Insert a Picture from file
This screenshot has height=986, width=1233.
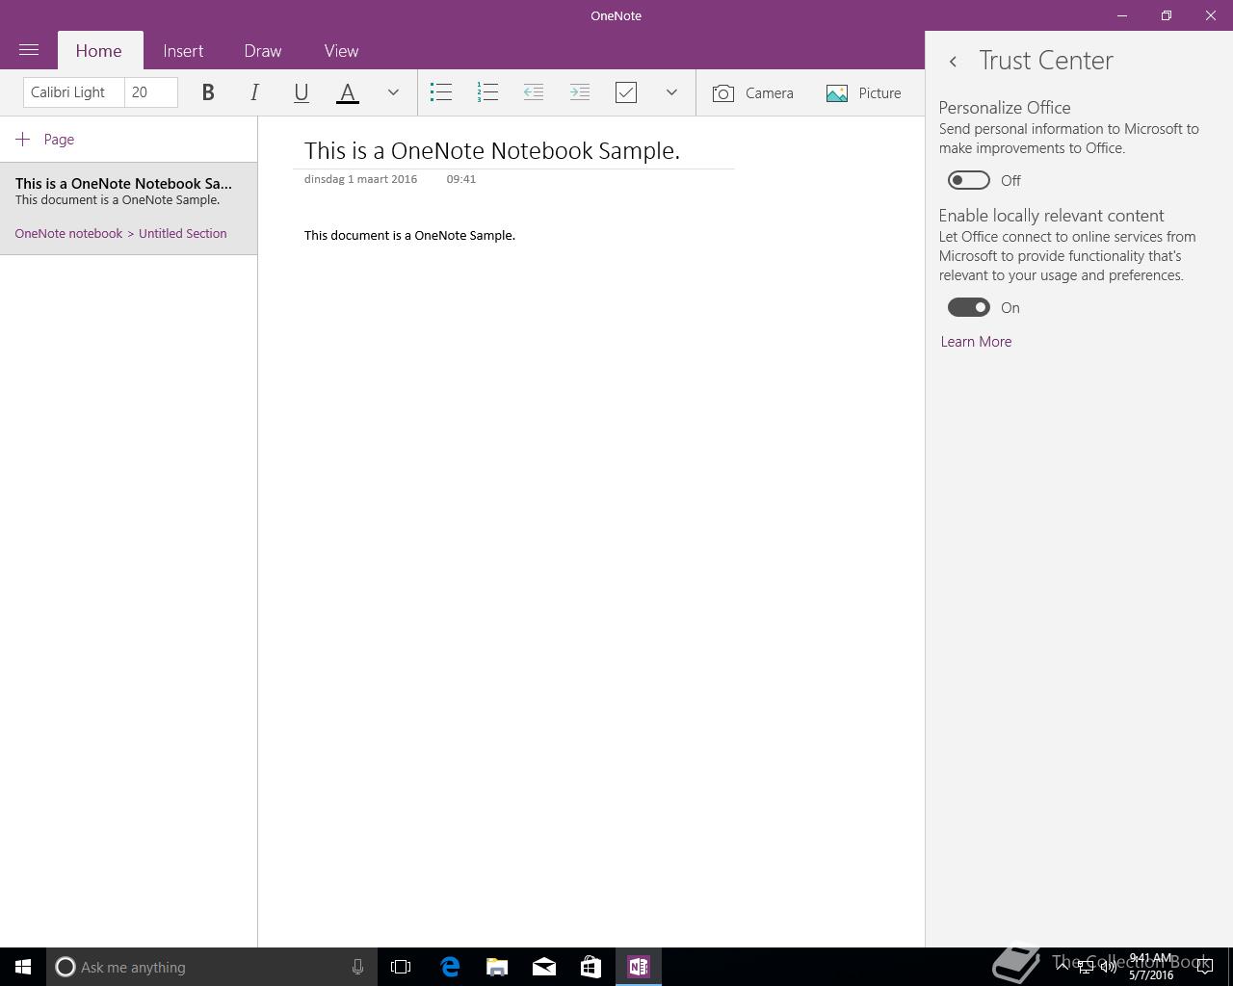tap(864, 92)
